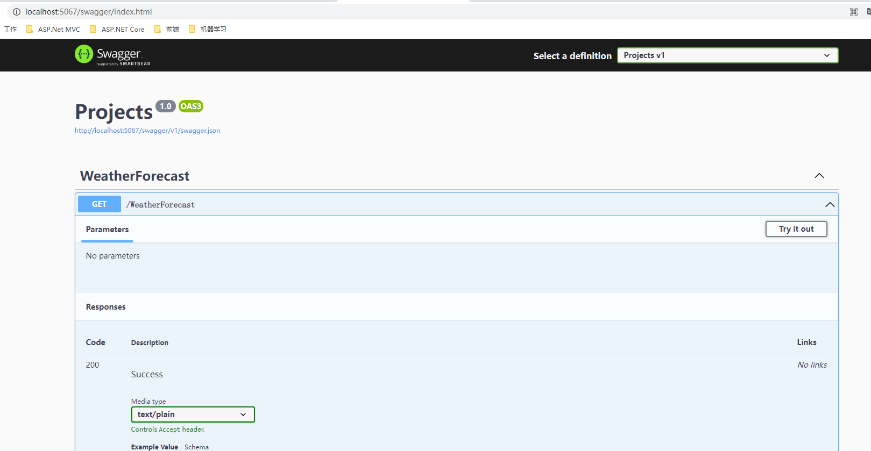Viewport: 871px width, 451px height.
Task: Click the Media type label
Action: coord(148,402)
